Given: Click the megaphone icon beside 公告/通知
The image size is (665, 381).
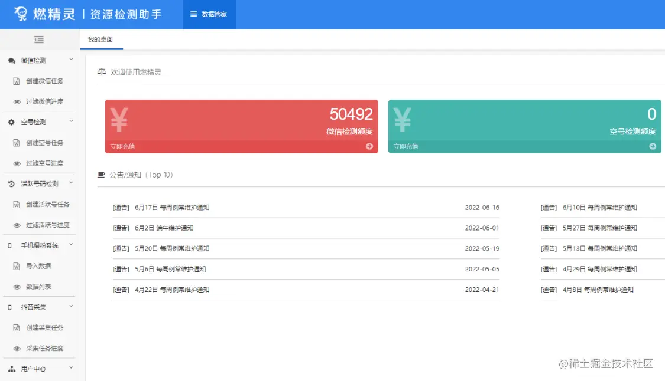Looking at the screenshot, I should pyautogui.click(x=102, y=174).
